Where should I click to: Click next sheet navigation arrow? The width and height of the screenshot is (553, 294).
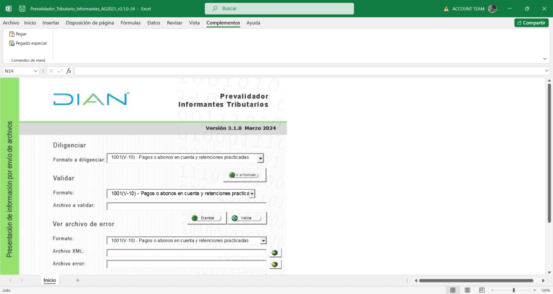click(22, 280)
